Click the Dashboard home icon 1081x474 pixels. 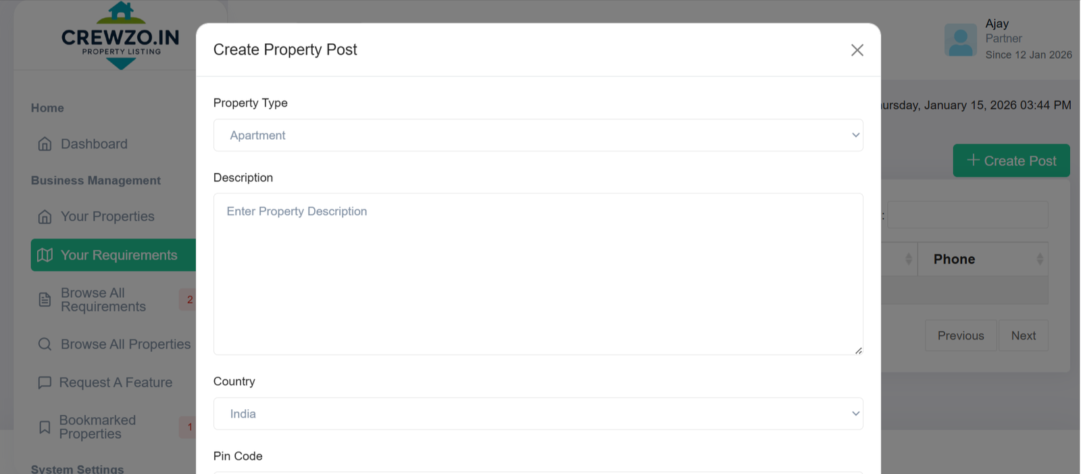(x=45, y=144)
